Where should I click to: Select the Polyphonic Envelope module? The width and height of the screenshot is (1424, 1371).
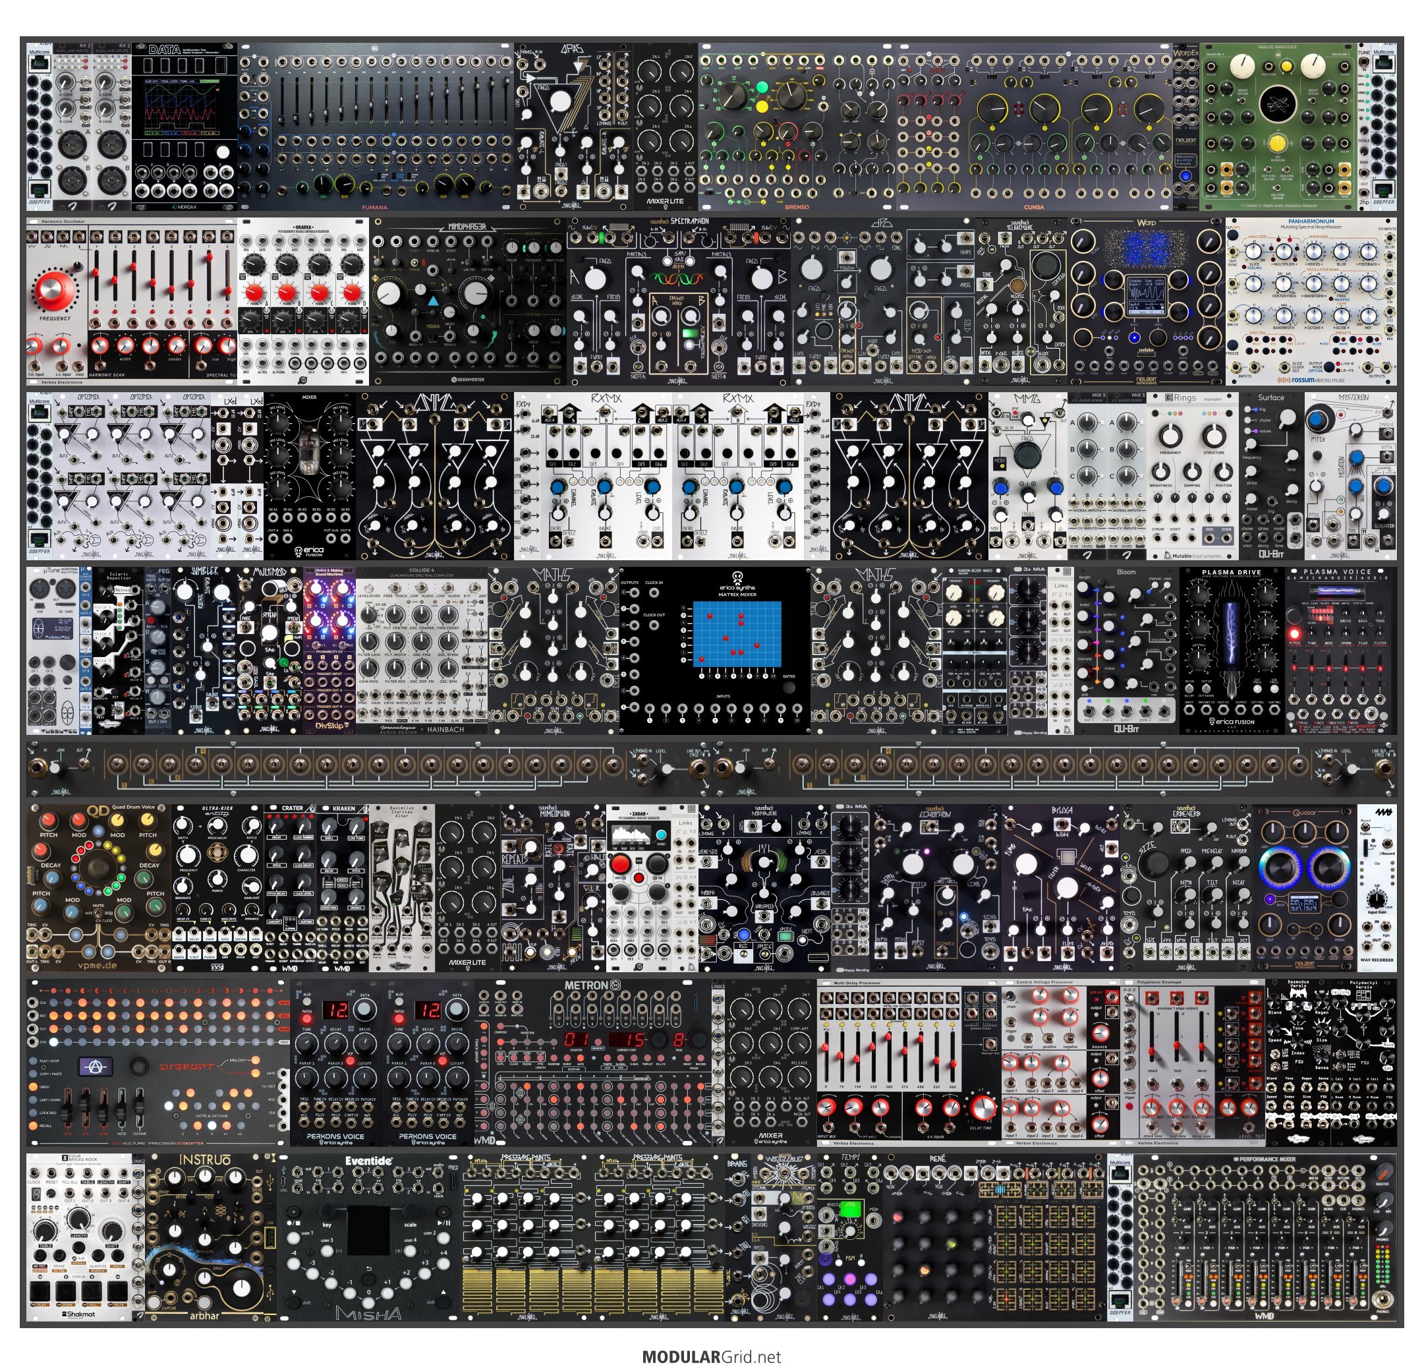point(1193,1063)
